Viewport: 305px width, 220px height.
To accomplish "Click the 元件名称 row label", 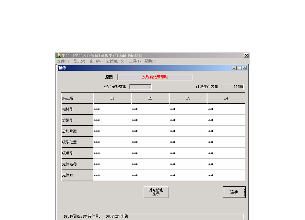I will [x=77, y=164].
